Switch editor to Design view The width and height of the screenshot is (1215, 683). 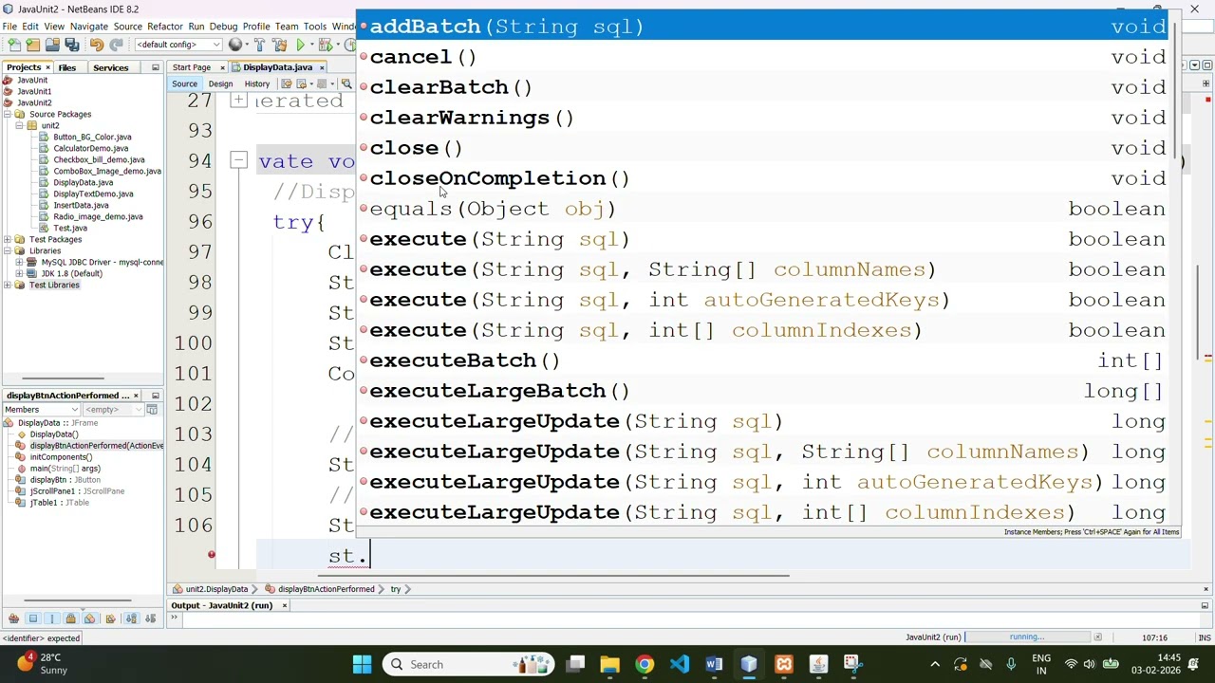pos(220,84)
